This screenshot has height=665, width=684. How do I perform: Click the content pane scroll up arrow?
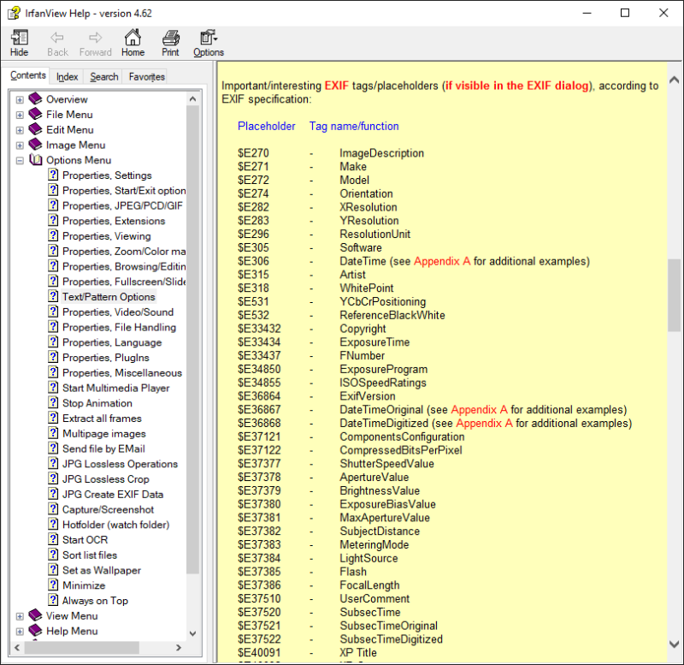click(674, 80)
